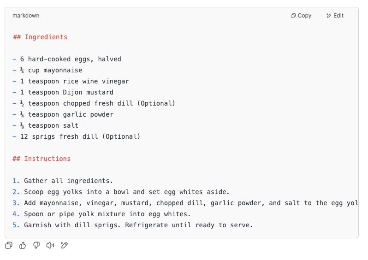Viewport: 368px width, 260px height.
Task: Give the response a thumbs down
Action: pyautogui.click(x=36, y=245)
